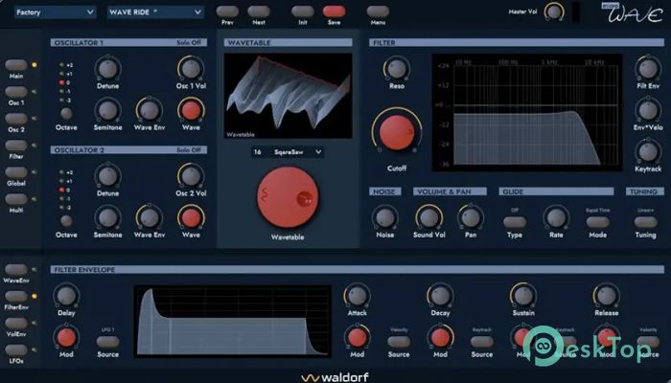Click the large red Cutoff knob

397,134
